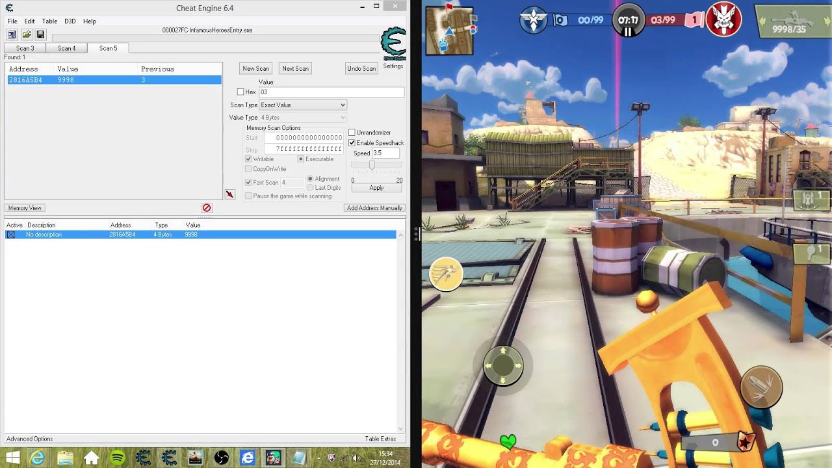
Task: Click the Undo Scan button
Action: (361, 69)
